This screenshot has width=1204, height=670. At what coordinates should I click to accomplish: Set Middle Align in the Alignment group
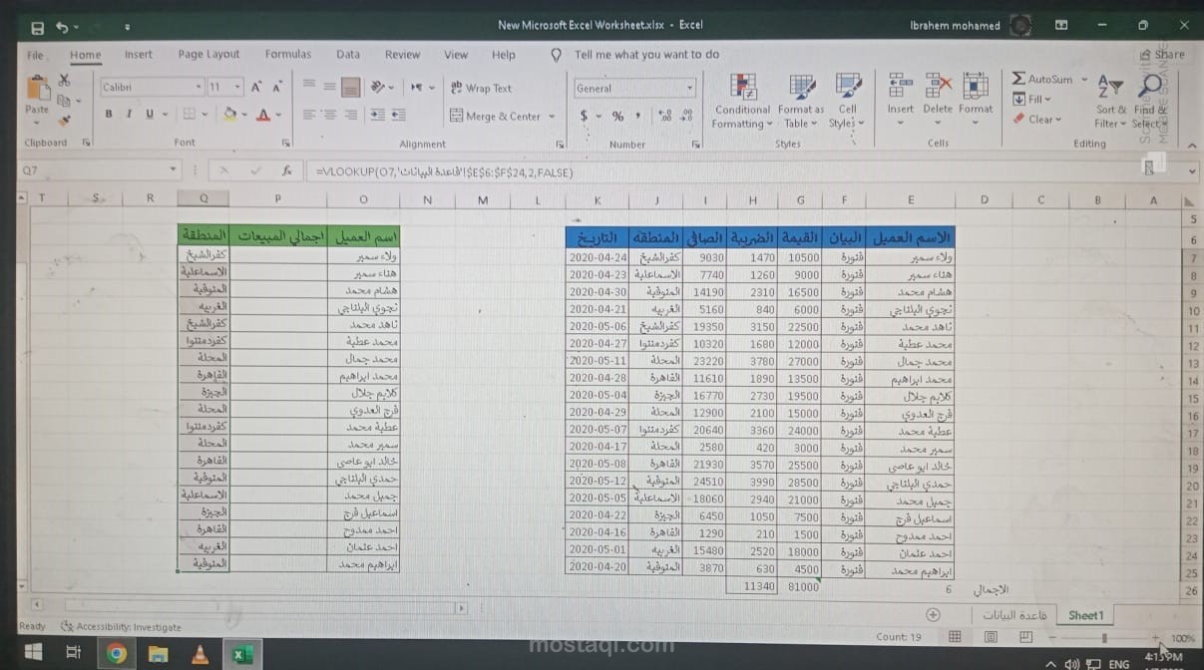[x=329, y=87]
